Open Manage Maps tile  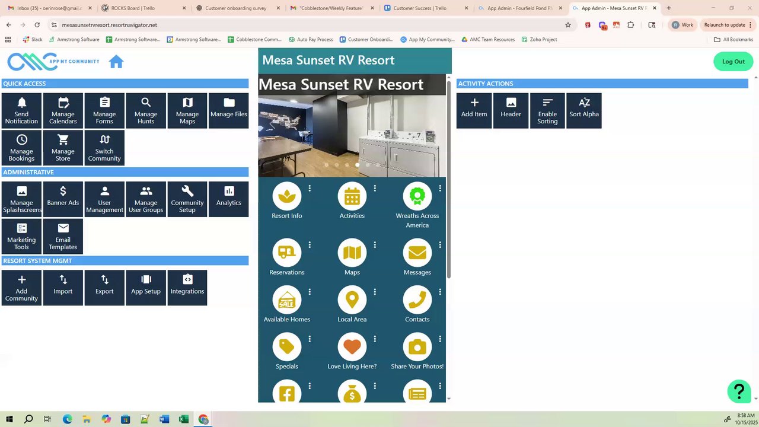(x=187, y=110)
